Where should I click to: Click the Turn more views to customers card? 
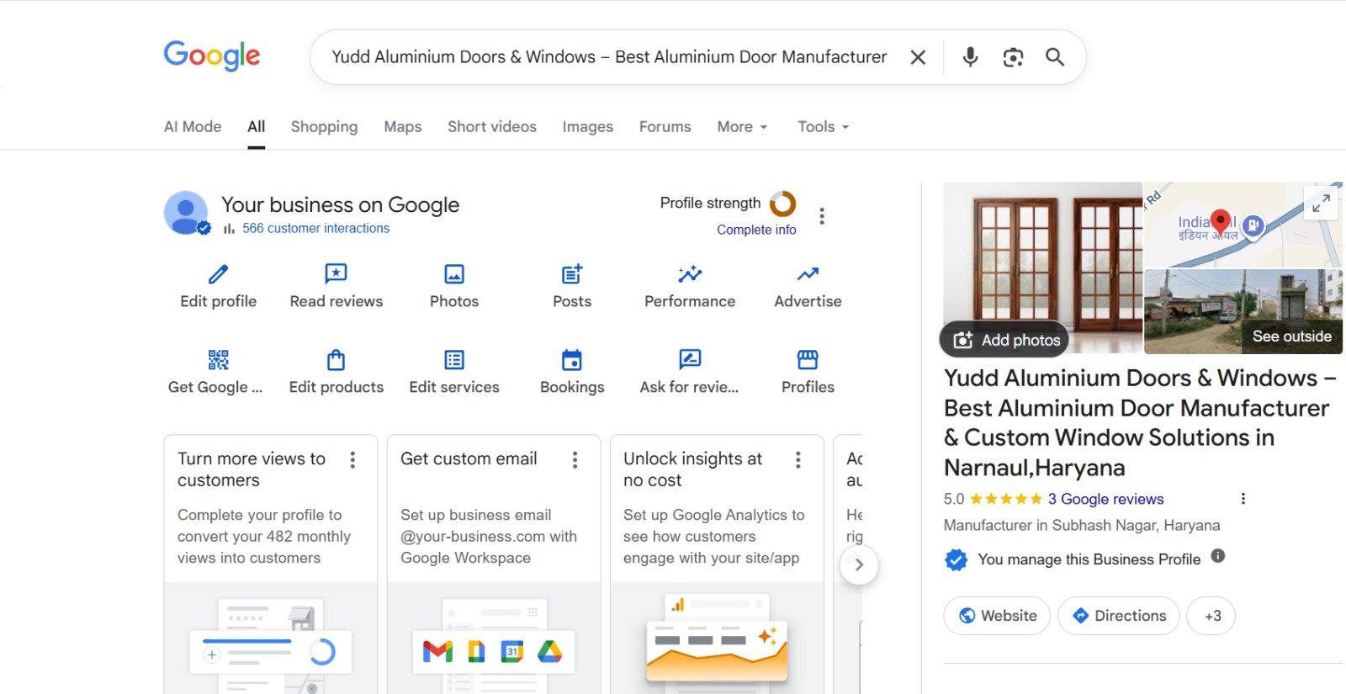271,564
